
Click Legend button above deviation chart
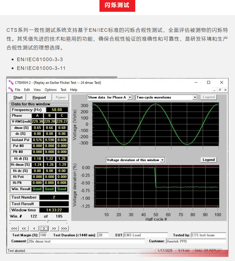point(209,160)
